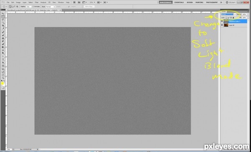251x152 pixels.
Task: Click the yellow foreground color swatch
Action: [3, 83]
